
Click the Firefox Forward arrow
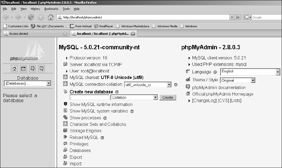(18, 17)
